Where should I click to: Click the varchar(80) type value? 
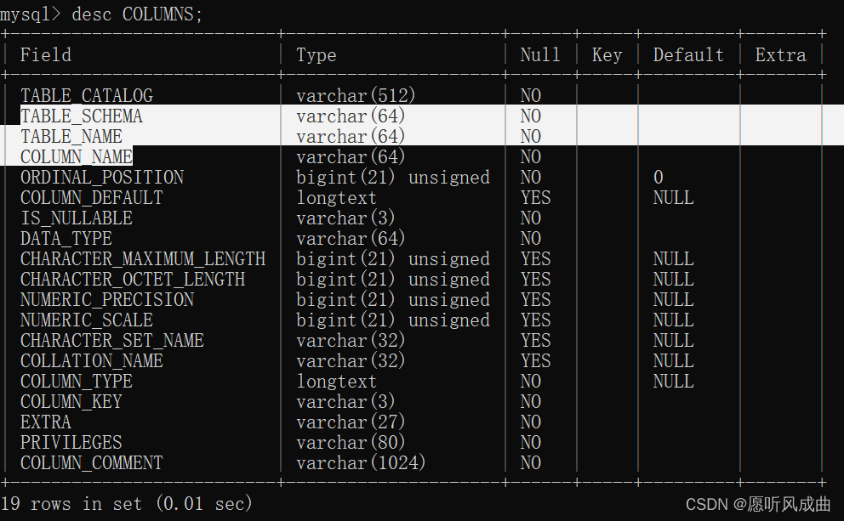[x=351, y=443]
